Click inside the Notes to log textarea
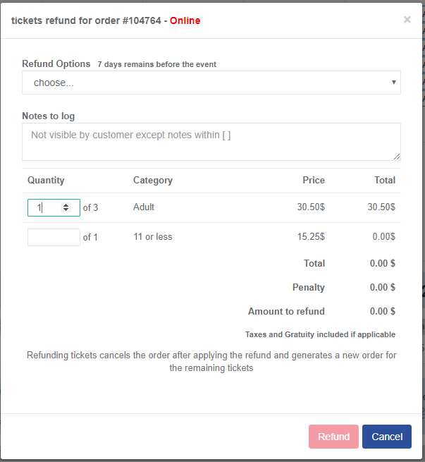 point(211,142)
